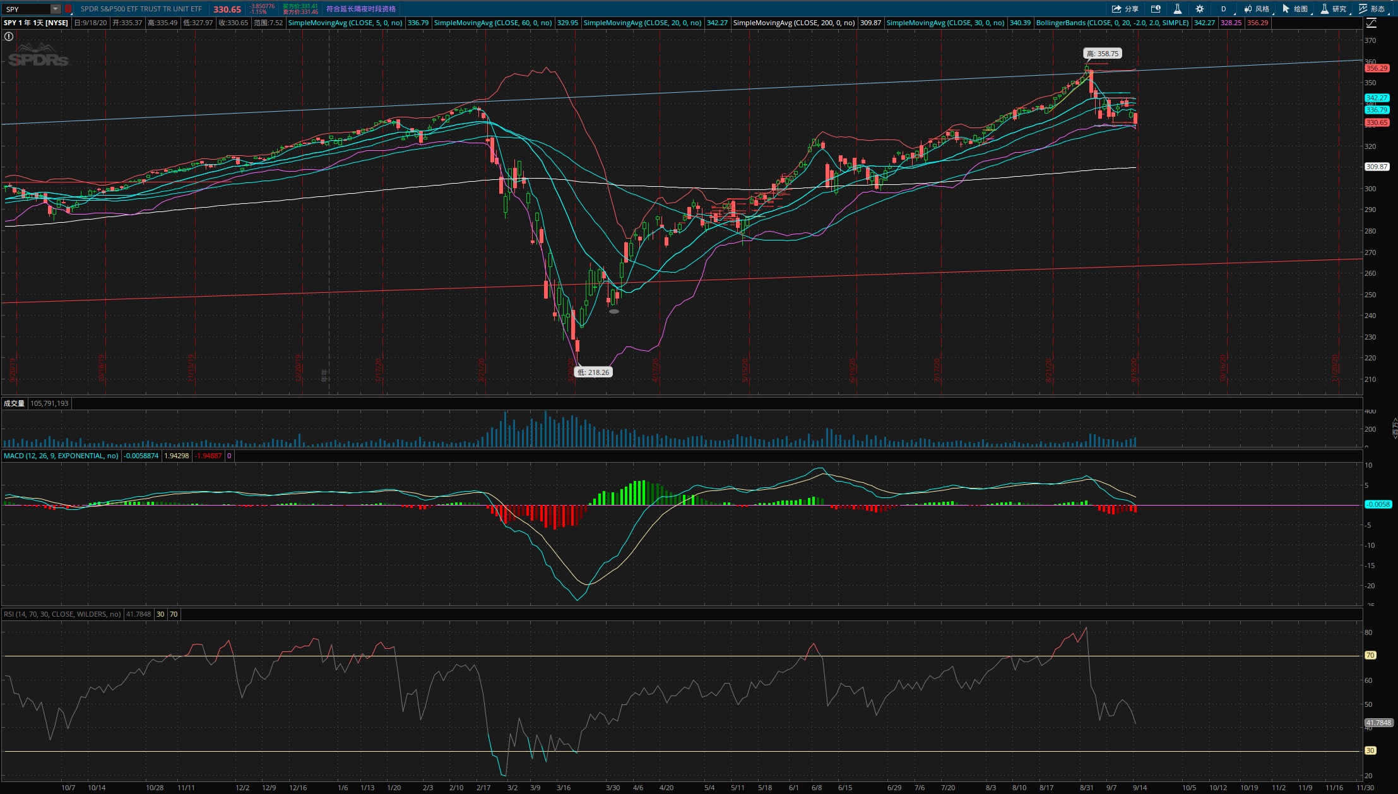The width and height of the screenshot is (1398, 794).
Task: Click the RSI 70 overbought level tag
Action: point(1370,655)
